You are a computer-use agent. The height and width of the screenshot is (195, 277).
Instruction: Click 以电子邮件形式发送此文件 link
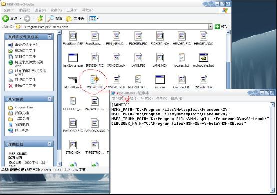(30, 73)
